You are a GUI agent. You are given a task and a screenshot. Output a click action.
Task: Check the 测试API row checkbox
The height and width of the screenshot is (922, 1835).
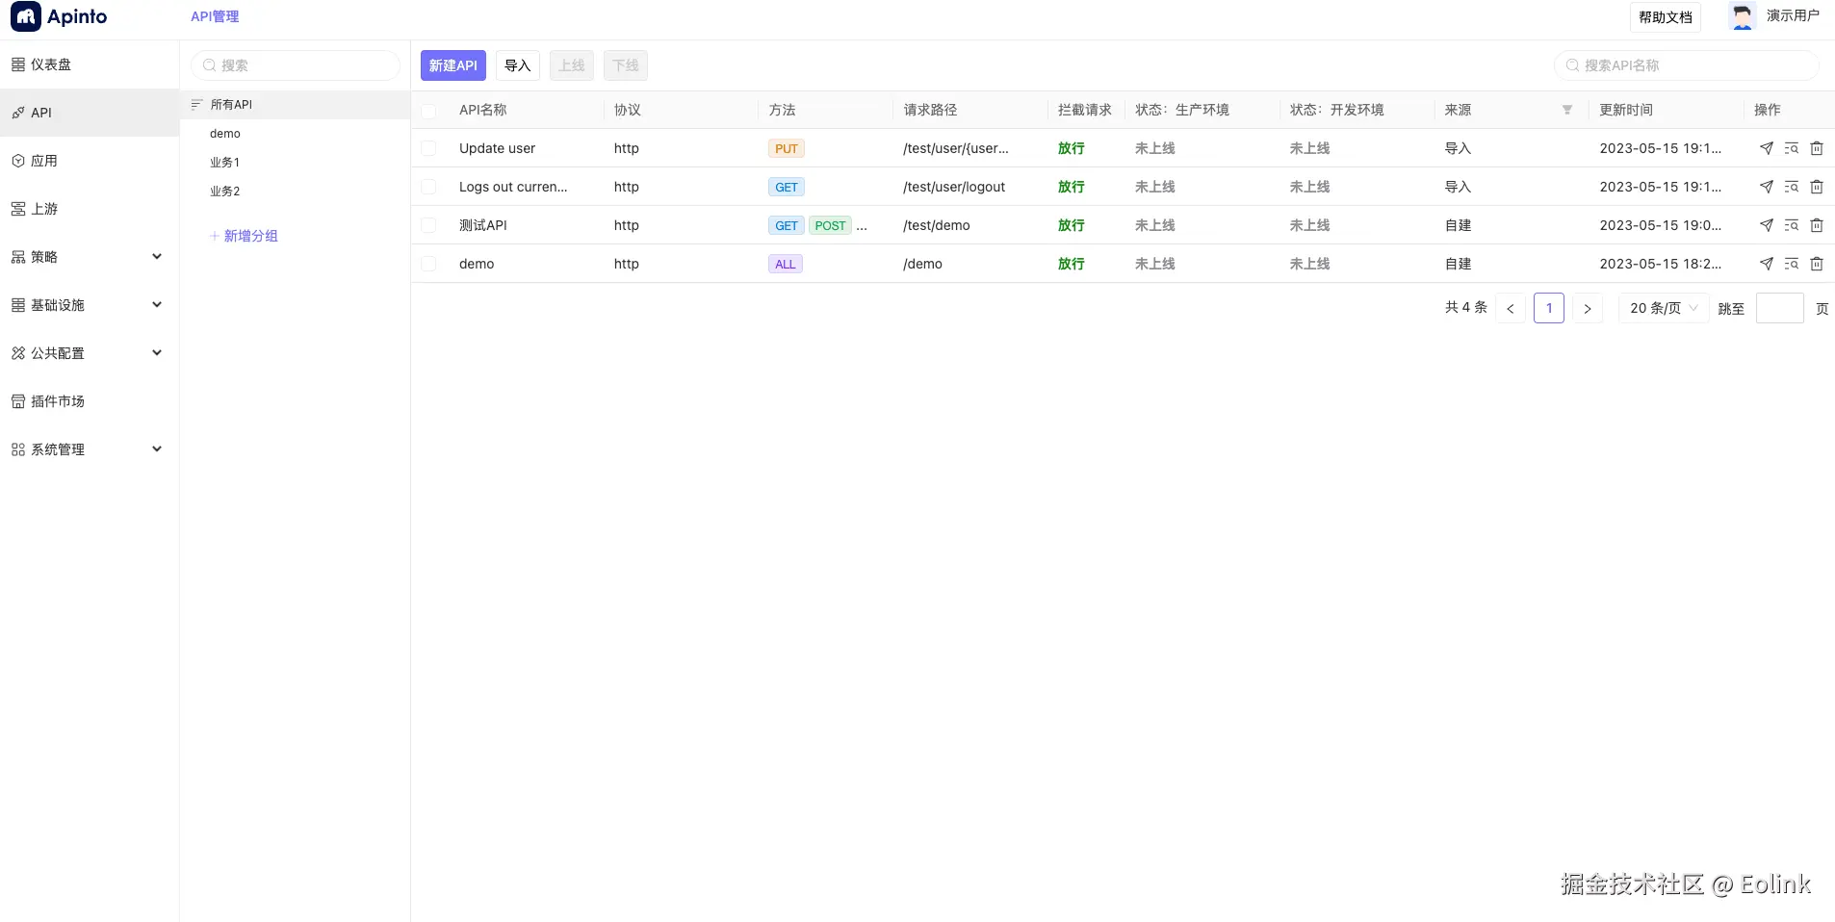(x=428, y=225)
